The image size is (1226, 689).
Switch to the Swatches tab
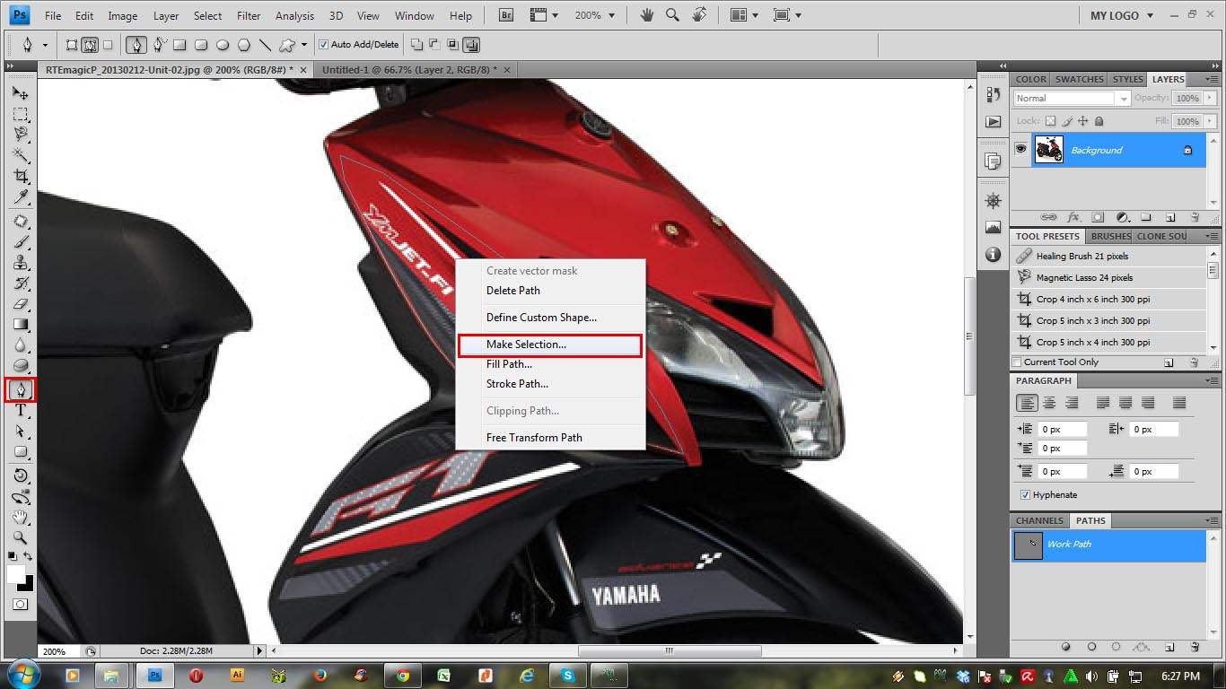(1080, 79)
